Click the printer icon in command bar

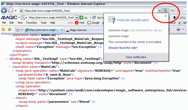(x=178, y=29)
